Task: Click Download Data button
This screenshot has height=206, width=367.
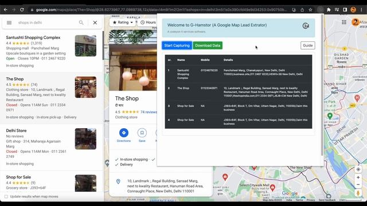Action: pos(208,46)
